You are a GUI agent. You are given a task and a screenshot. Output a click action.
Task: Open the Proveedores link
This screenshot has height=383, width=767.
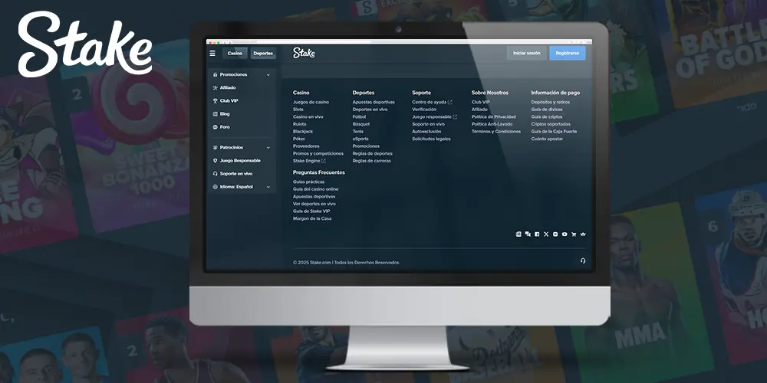pyautogui.click(x=306, y=146)
